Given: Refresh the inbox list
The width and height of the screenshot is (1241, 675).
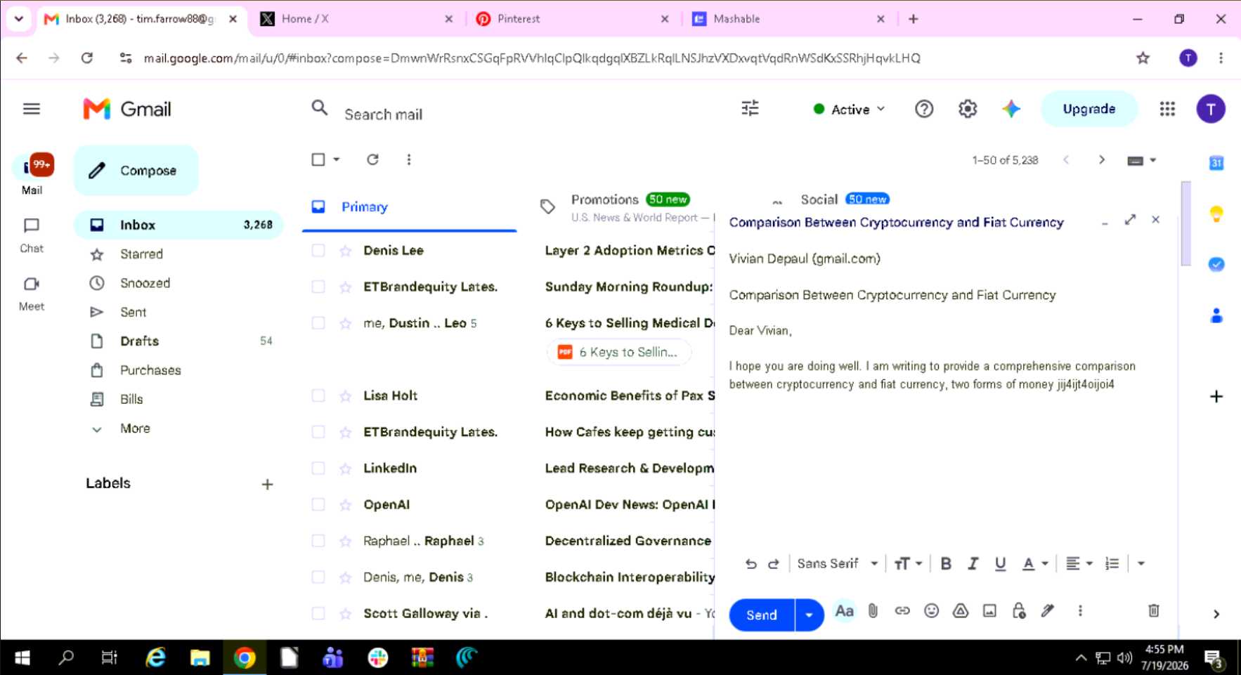Looking at the screenshot, I should 372,159.
